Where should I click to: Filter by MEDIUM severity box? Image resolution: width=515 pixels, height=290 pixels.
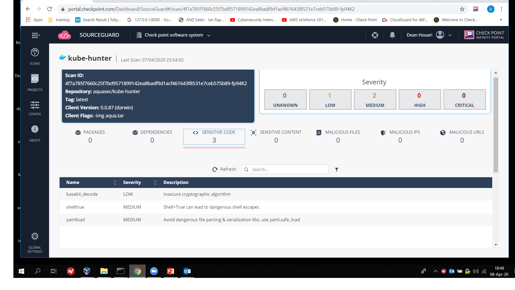point(375,100)
